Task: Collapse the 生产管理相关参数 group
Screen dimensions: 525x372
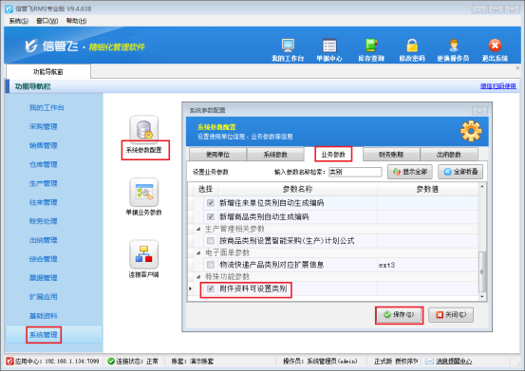Action: click(x=198, y=229)
